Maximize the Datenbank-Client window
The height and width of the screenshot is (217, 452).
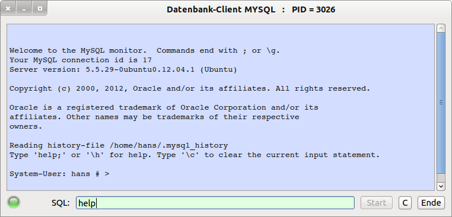tap(40, 9)
